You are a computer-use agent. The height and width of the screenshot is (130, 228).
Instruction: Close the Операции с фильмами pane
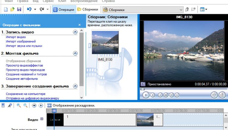click(80, 25)
